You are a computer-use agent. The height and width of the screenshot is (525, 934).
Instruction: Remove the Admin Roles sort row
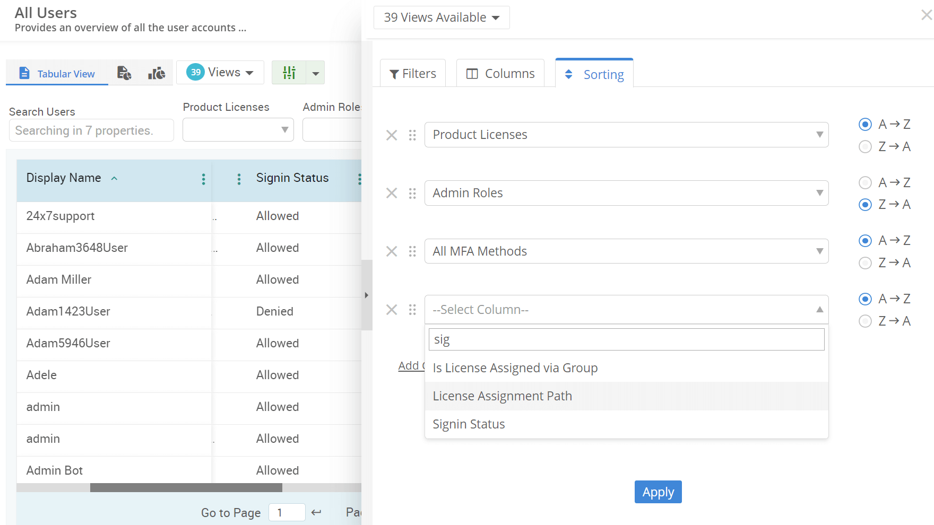(x=392, y=193)
